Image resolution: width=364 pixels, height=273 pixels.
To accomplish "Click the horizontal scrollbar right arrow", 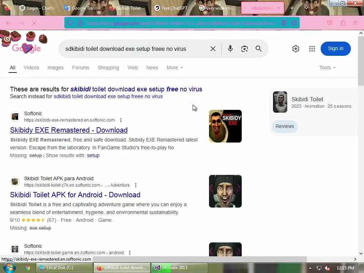I will pos(355,259).
